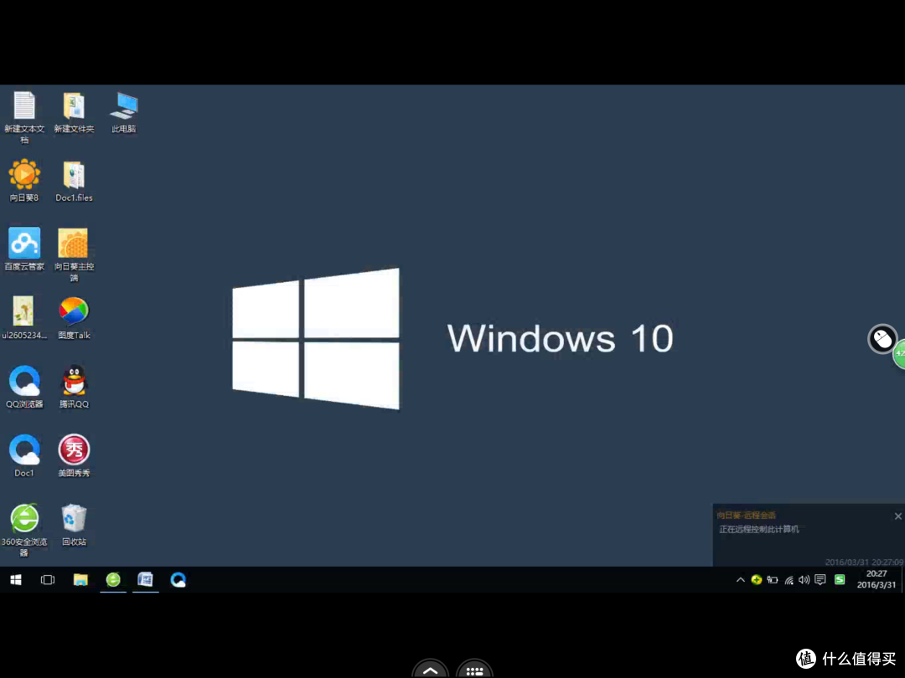Check the battery tray icon
This screenshot has width=905, height=678.
(773, 580)
